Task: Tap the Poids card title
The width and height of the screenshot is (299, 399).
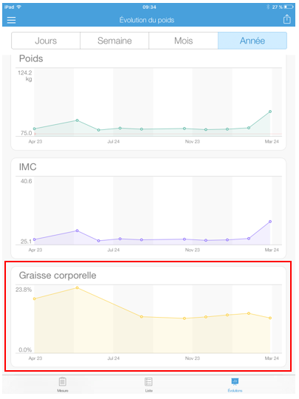Action: tap(31, 58)
